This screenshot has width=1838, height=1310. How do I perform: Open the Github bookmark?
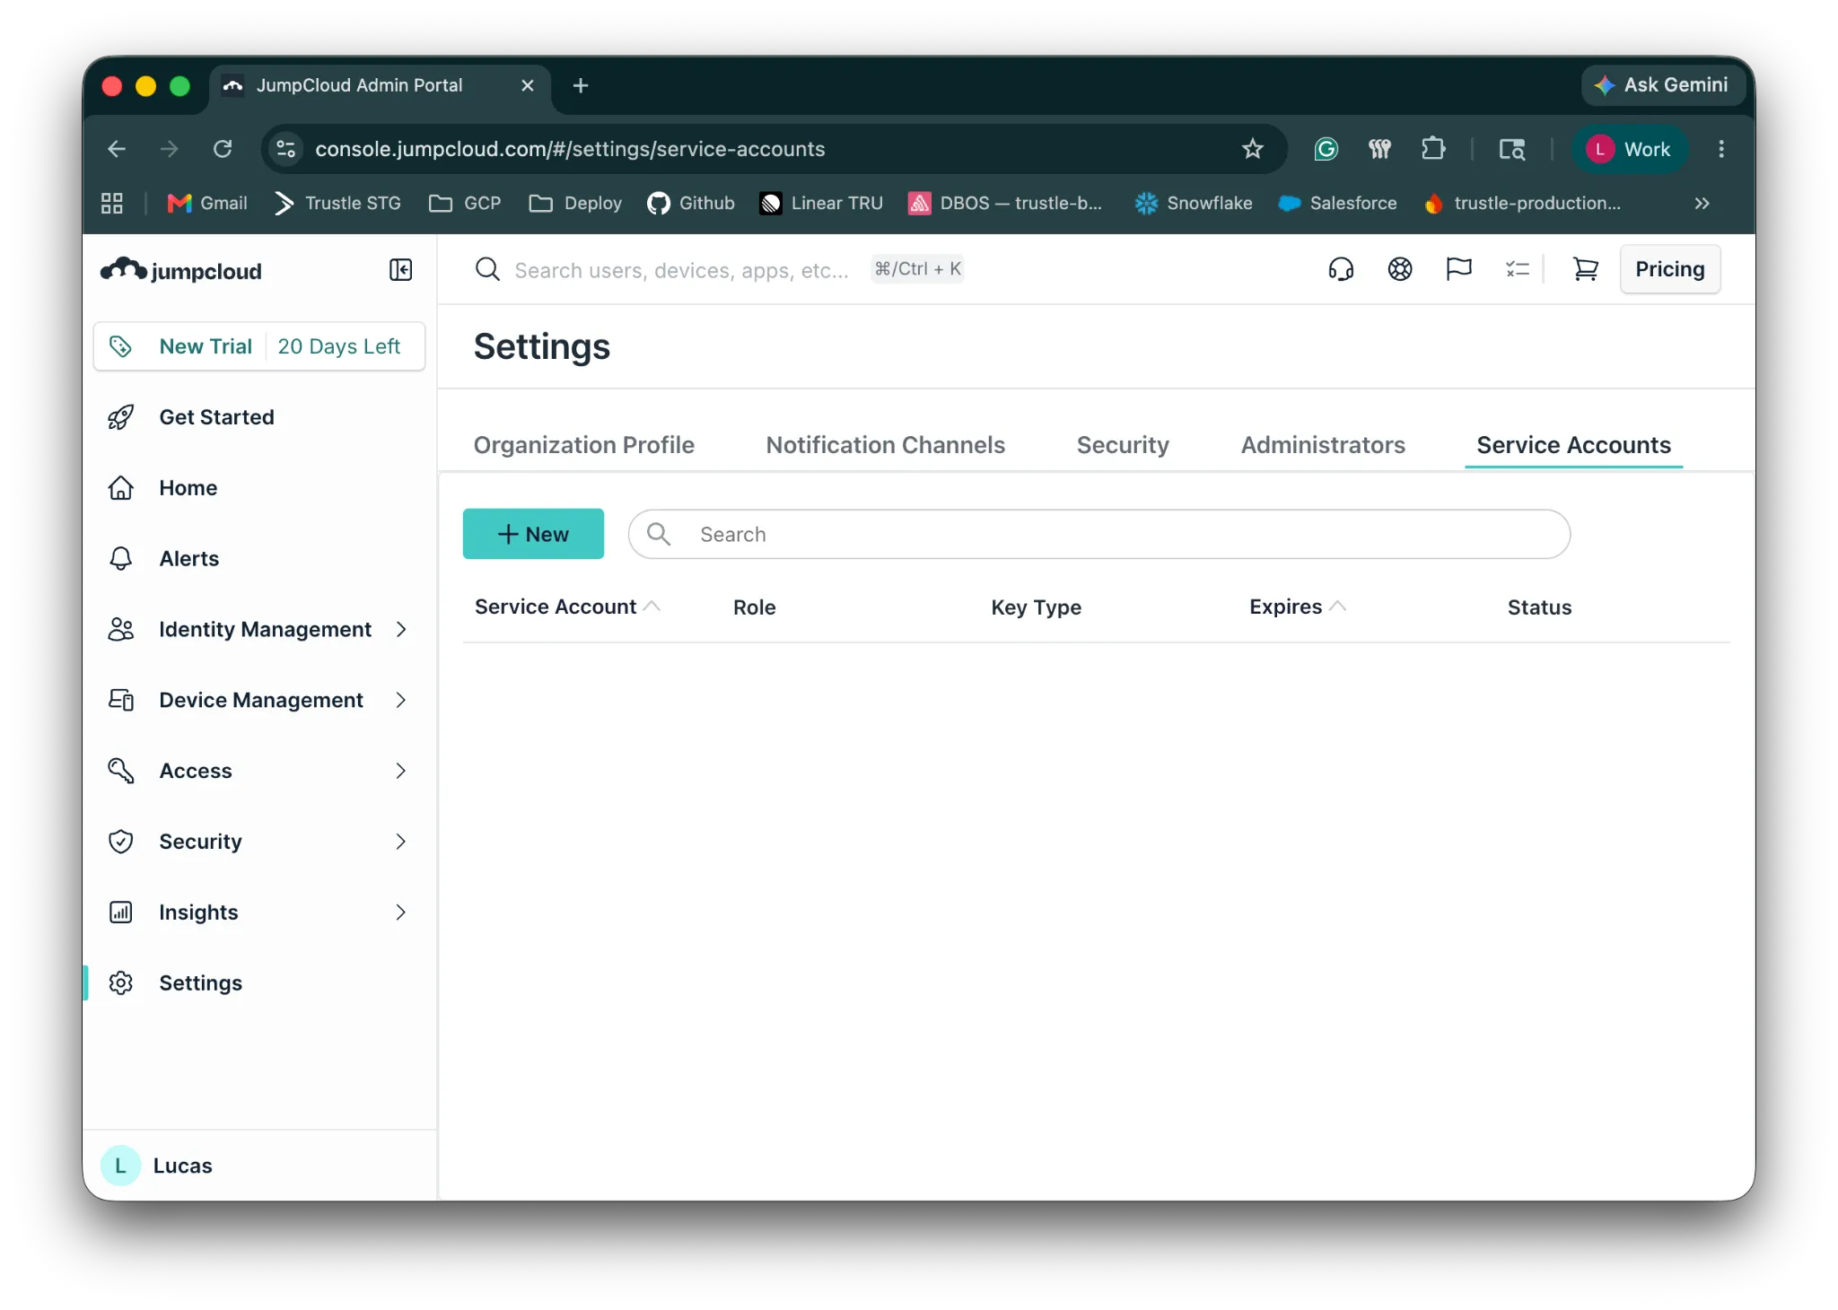691,204
